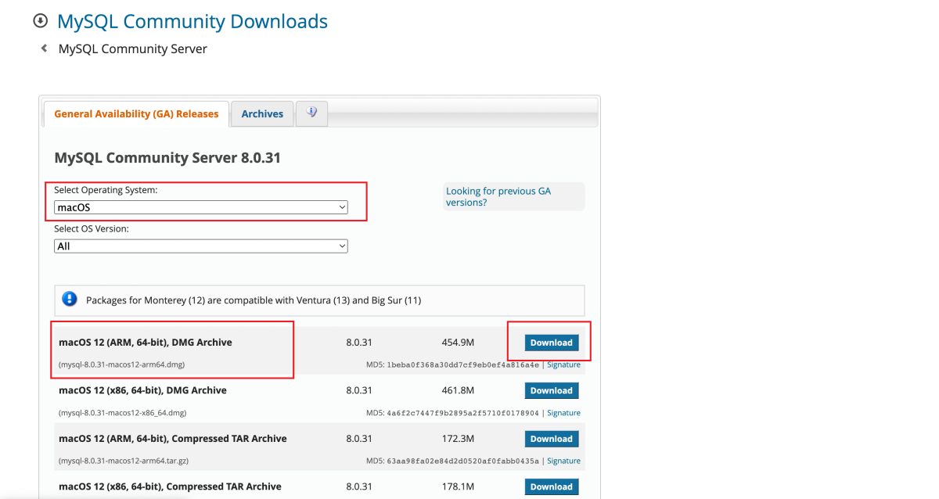Click the 454.9M file size value
Image resolution: width=939 pixels, height=499 pixels.
tap(458, 343)
